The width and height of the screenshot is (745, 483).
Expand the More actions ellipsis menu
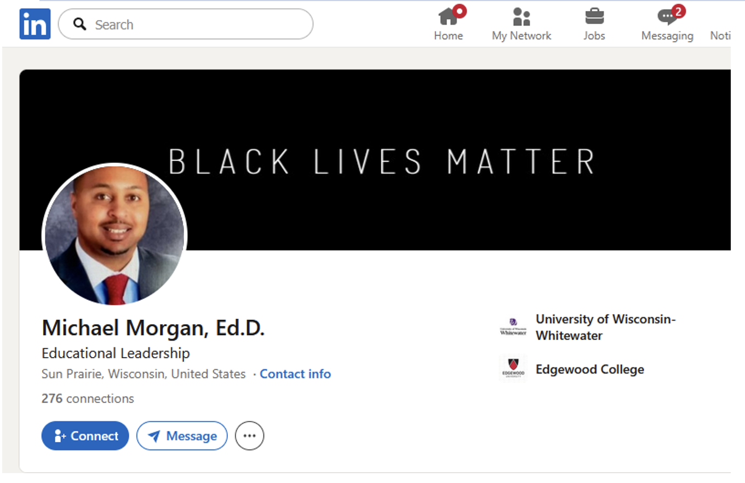pos(249,436)
